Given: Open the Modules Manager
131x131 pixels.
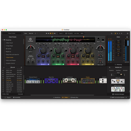Looking at the screenshot, I should pos(118,94).
